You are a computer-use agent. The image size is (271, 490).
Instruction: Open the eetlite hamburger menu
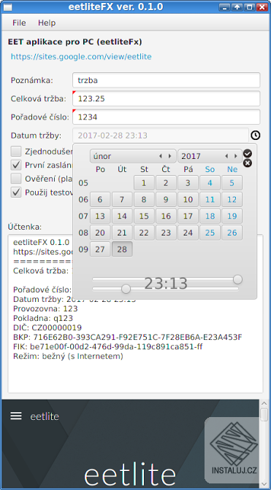16,416
